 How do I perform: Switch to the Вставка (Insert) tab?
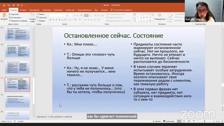pos(23,10)
